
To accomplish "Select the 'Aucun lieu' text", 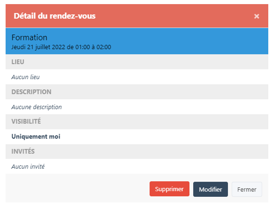I will click(x=25, y=77).
